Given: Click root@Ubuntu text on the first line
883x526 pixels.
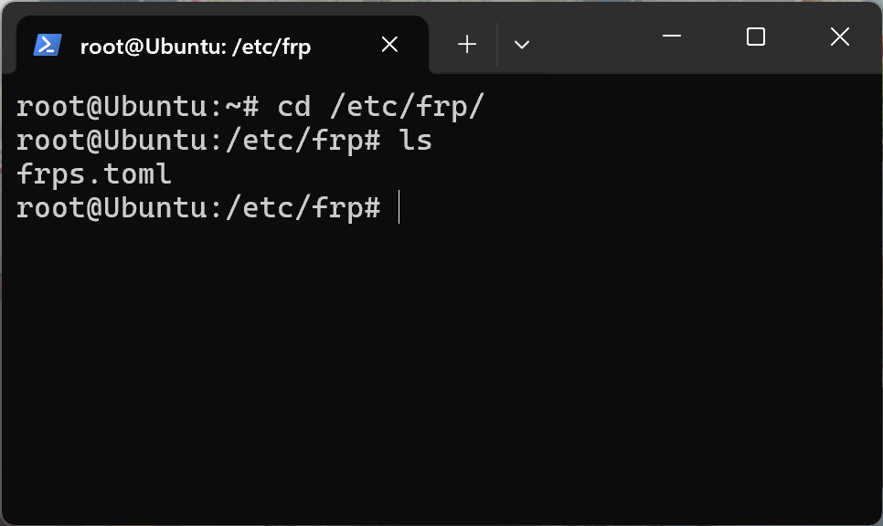Looking at the screenshot, I should (x=112, y=107).
